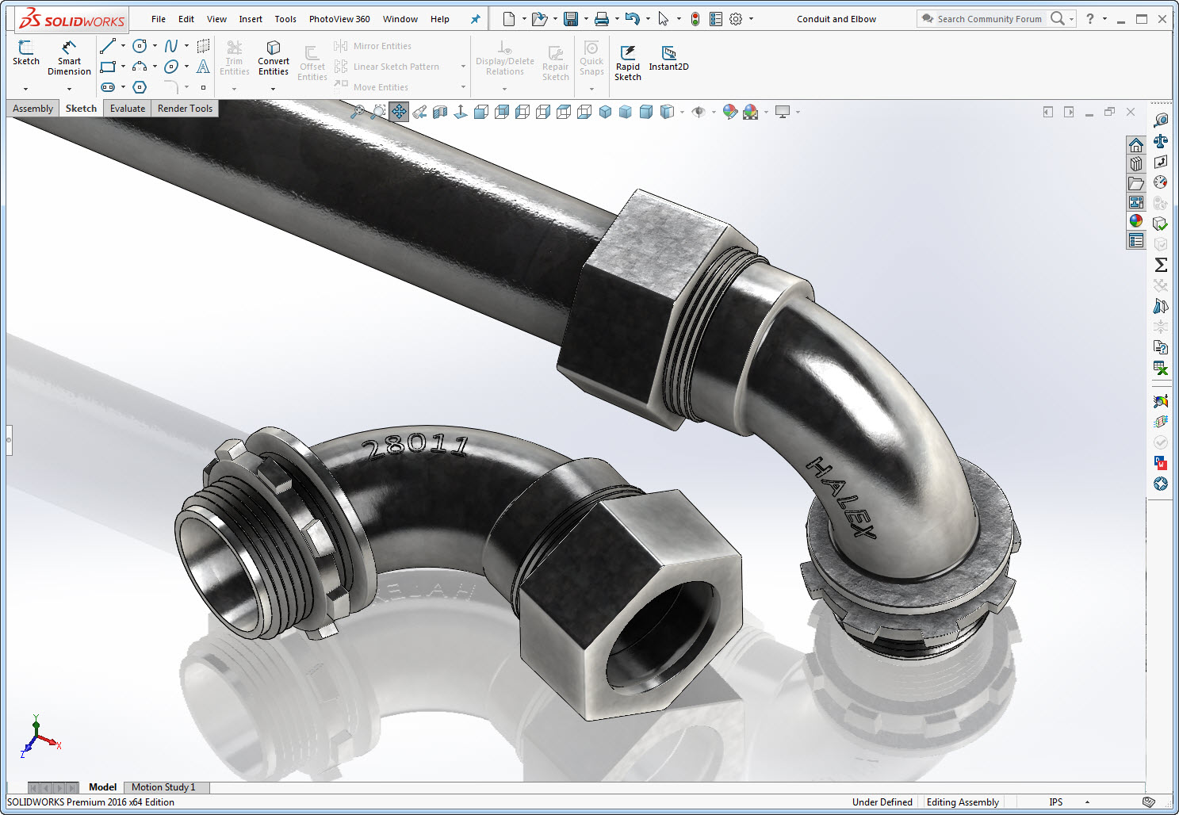
Task: Click the Previous View icon
Action: (x=419, y=112)
